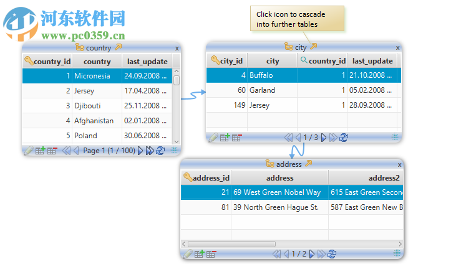466x264 pixels.
Task: Go to next page of country table
Action: click(x=140, y=151)
